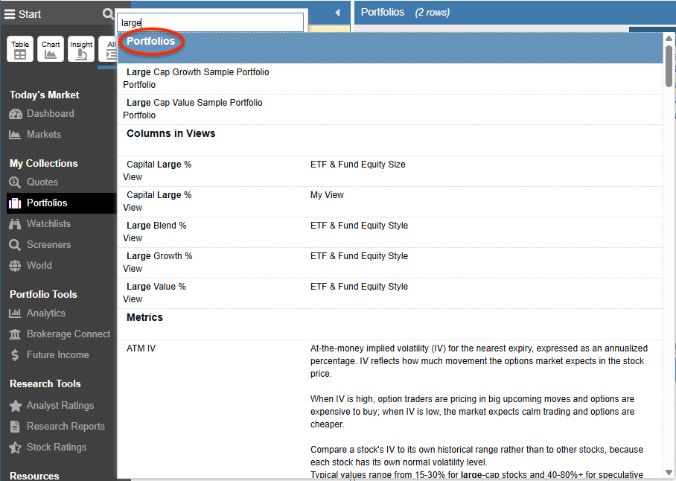Viewport: 676px width, 481px height.
Task: Go to Stock Ratings tool
Action: [48, 447]
